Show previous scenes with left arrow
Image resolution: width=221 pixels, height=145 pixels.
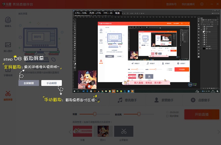[70, 132]
